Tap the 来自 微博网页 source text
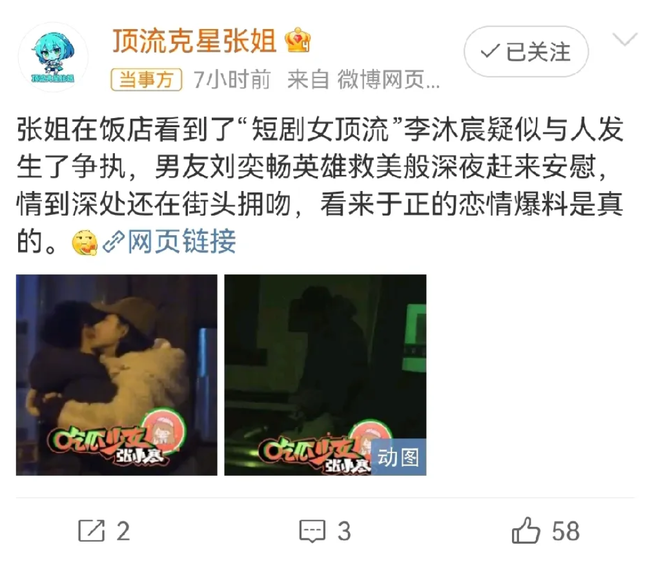Viewport: 654px width, 561px height. click(x=363, y=79)
